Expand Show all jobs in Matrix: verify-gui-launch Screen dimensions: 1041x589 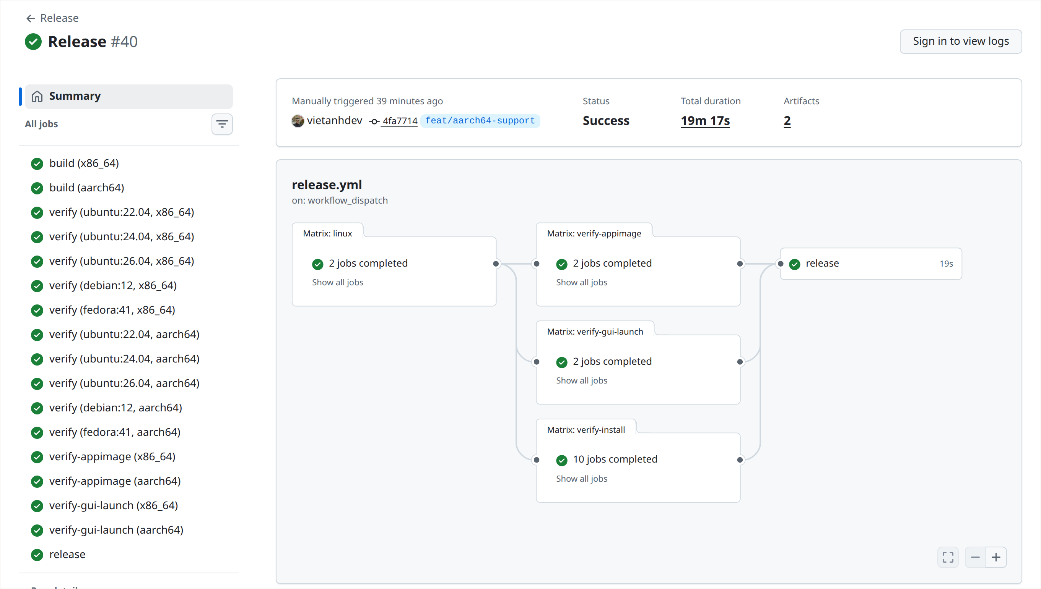coord(581,381)
